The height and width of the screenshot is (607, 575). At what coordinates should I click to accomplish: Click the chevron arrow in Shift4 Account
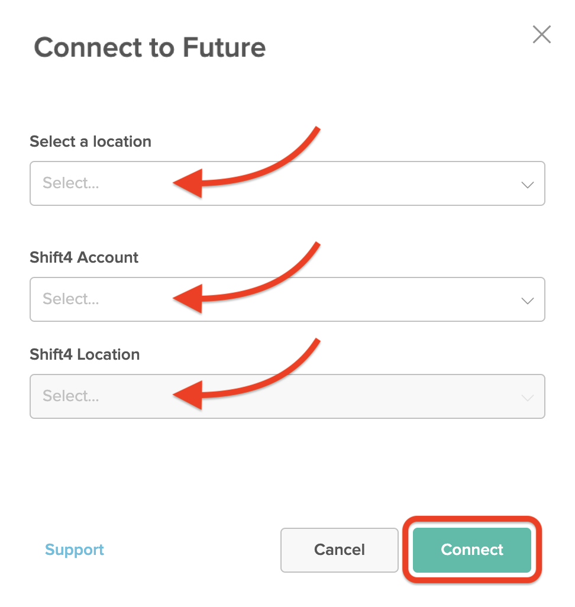[x=527, y=301]
